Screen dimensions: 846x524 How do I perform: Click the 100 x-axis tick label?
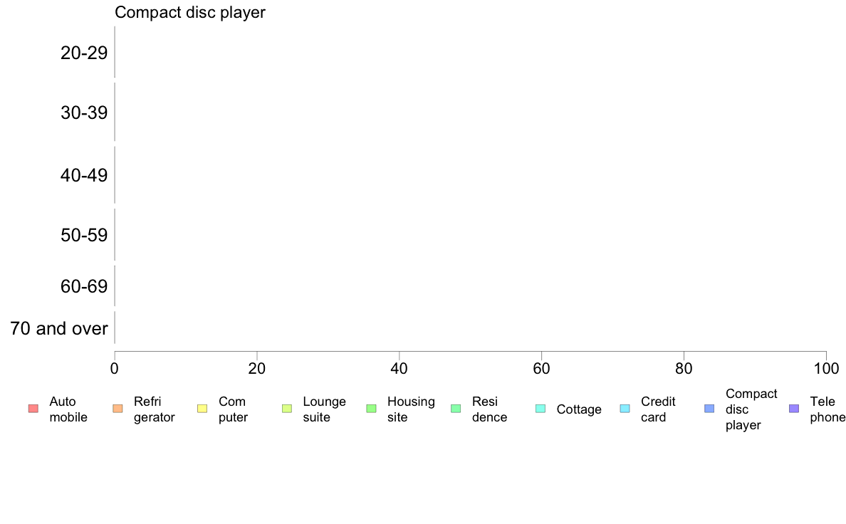tap(826, 369)
